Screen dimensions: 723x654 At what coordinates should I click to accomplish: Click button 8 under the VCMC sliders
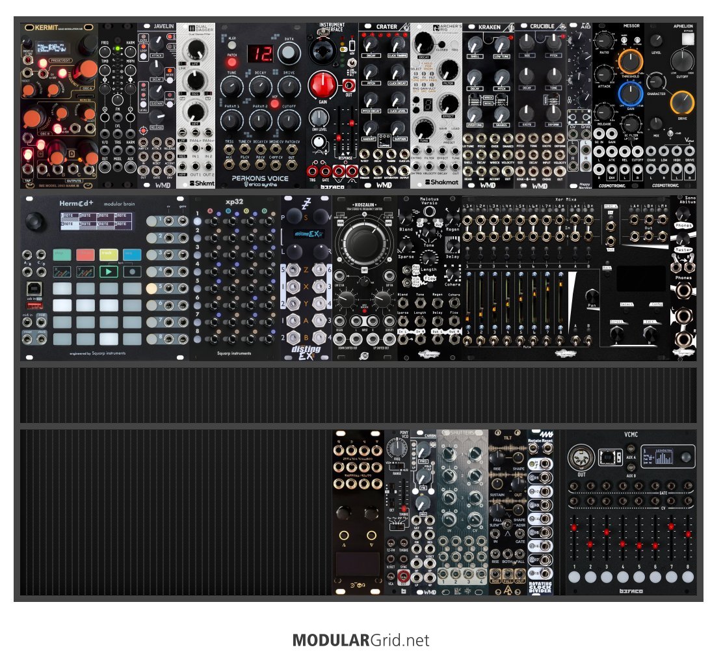[x=687, y=577]
